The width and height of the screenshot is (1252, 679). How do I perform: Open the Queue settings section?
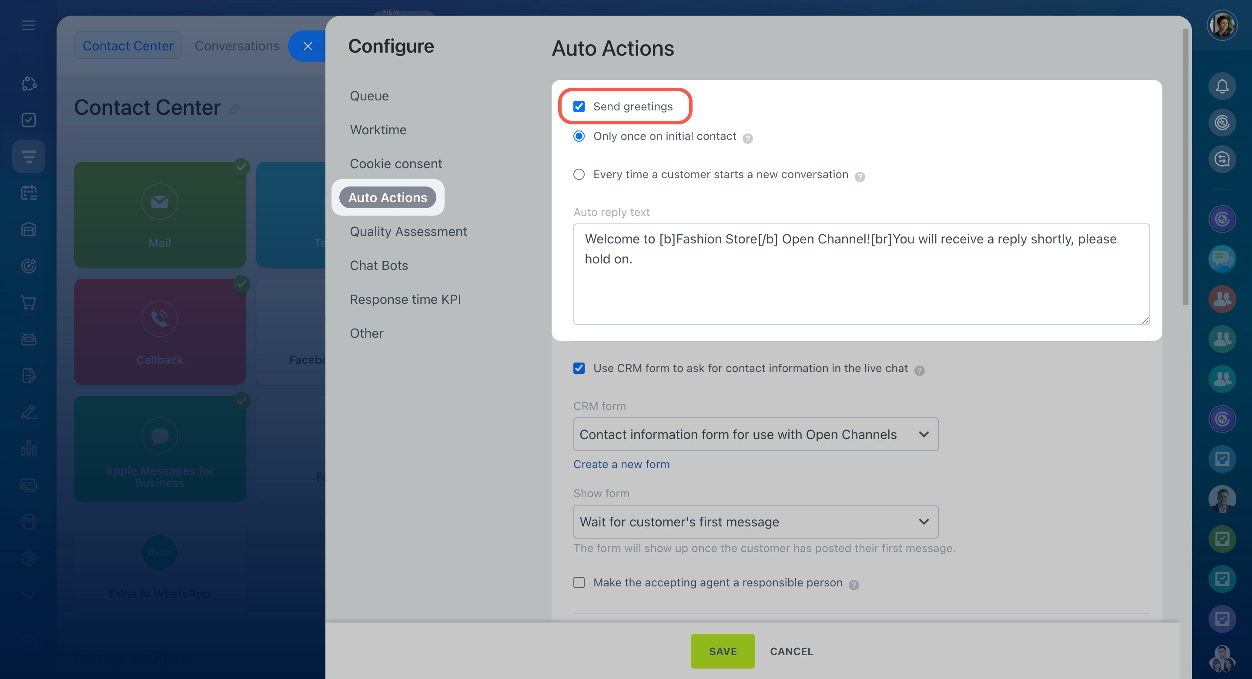[x=369, y=96]
